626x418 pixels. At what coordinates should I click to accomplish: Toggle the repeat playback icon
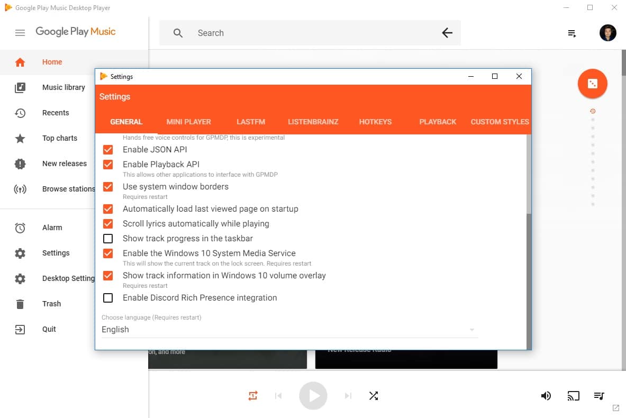click(253, 396)
